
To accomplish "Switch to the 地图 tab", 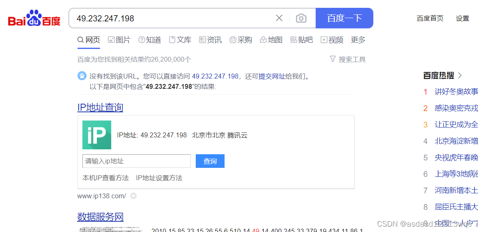I will pyautogui.click(x=271, y=39).
